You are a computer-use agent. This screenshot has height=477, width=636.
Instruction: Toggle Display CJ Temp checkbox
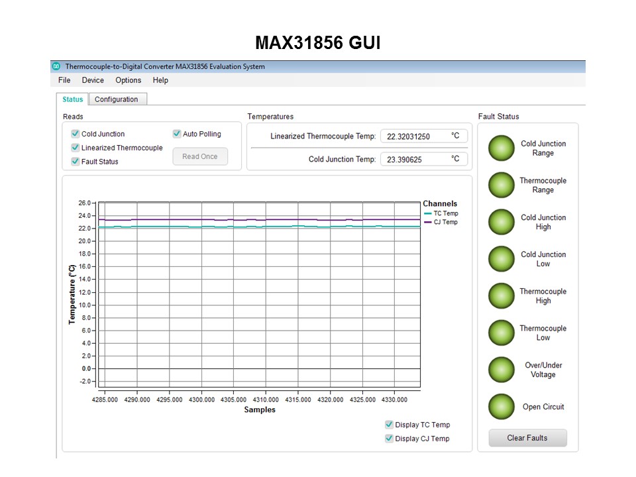[389, 439]
